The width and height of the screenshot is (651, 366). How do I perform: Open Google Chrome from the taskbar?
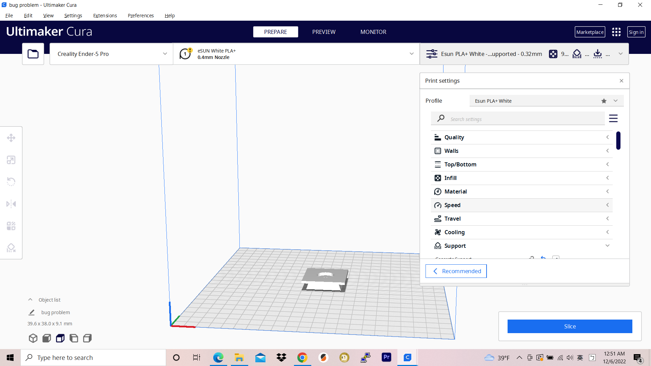302,358
